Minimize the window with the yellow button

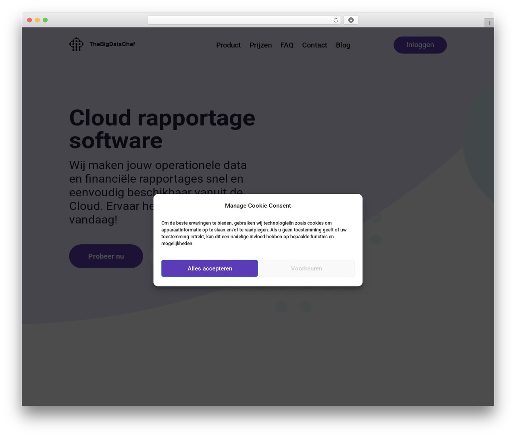tap(37, 20)
